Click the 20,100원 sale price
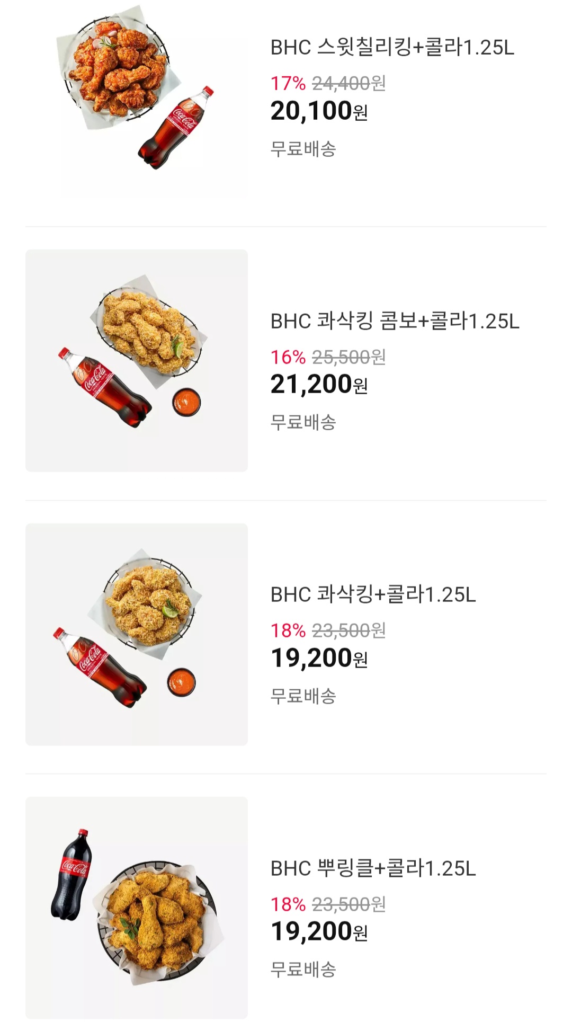572x1031 pixels. click(319, 111)
